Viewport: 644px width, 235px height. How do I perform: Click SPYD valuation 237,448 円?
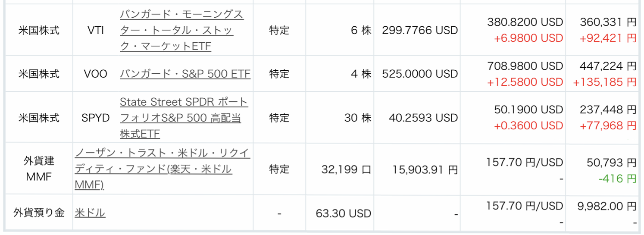click(607, 110)
